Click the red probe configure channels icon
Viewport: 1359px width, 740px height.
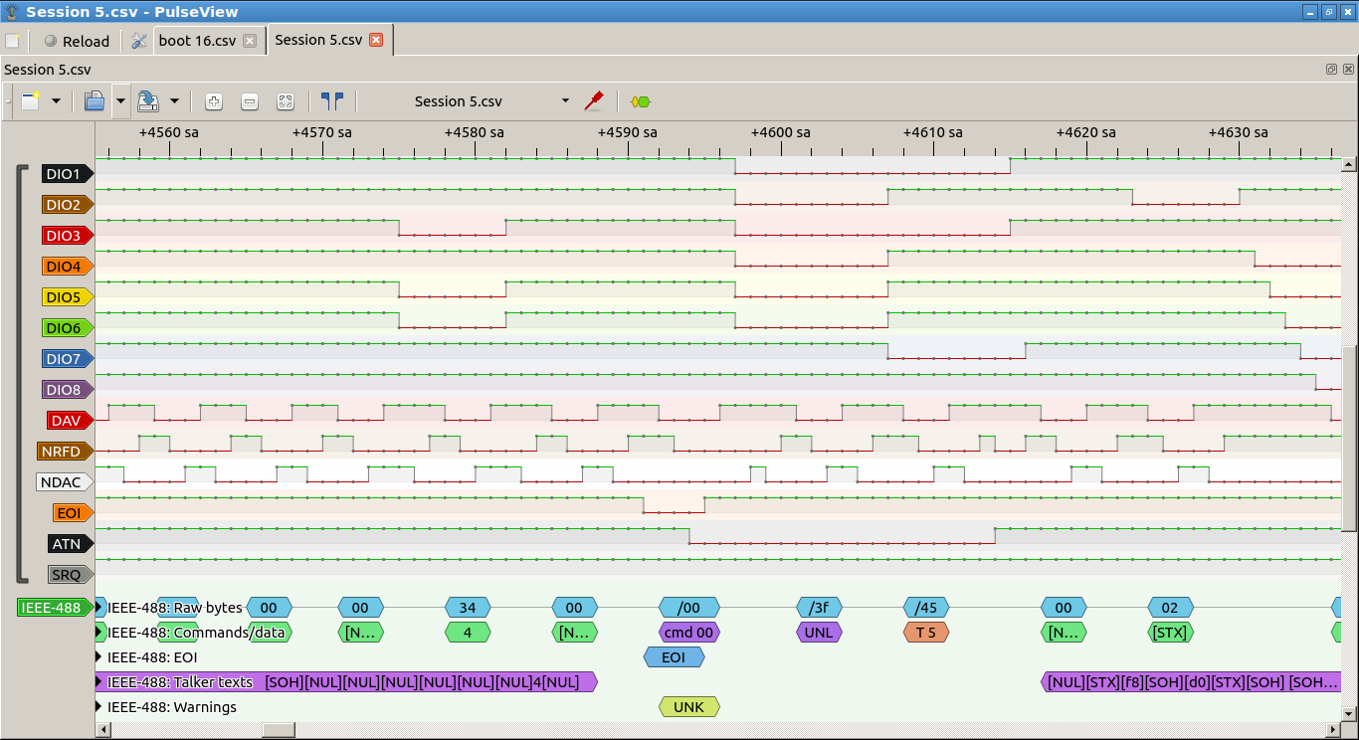594,101
